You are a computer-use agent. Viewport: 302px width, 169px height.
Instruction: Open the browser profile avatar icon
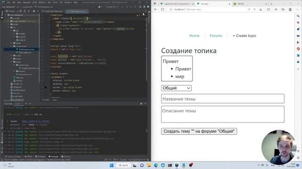point(290,9)
